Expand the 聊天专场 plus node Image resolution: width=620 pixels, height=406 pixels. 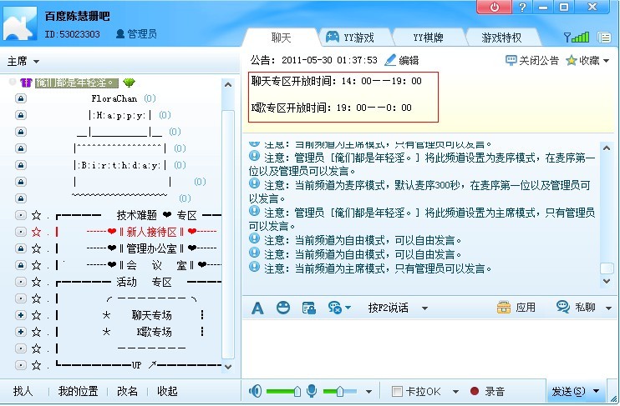coord(21,315)
